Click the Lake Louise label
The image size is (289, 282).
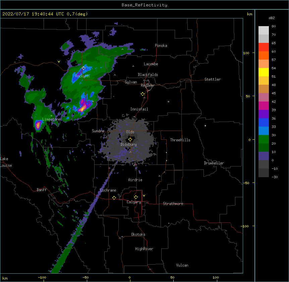(6, 162)
